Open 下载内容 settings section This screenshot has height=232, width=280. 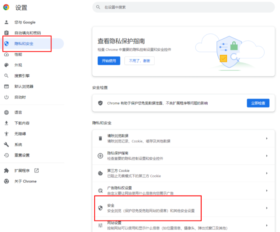22,123
